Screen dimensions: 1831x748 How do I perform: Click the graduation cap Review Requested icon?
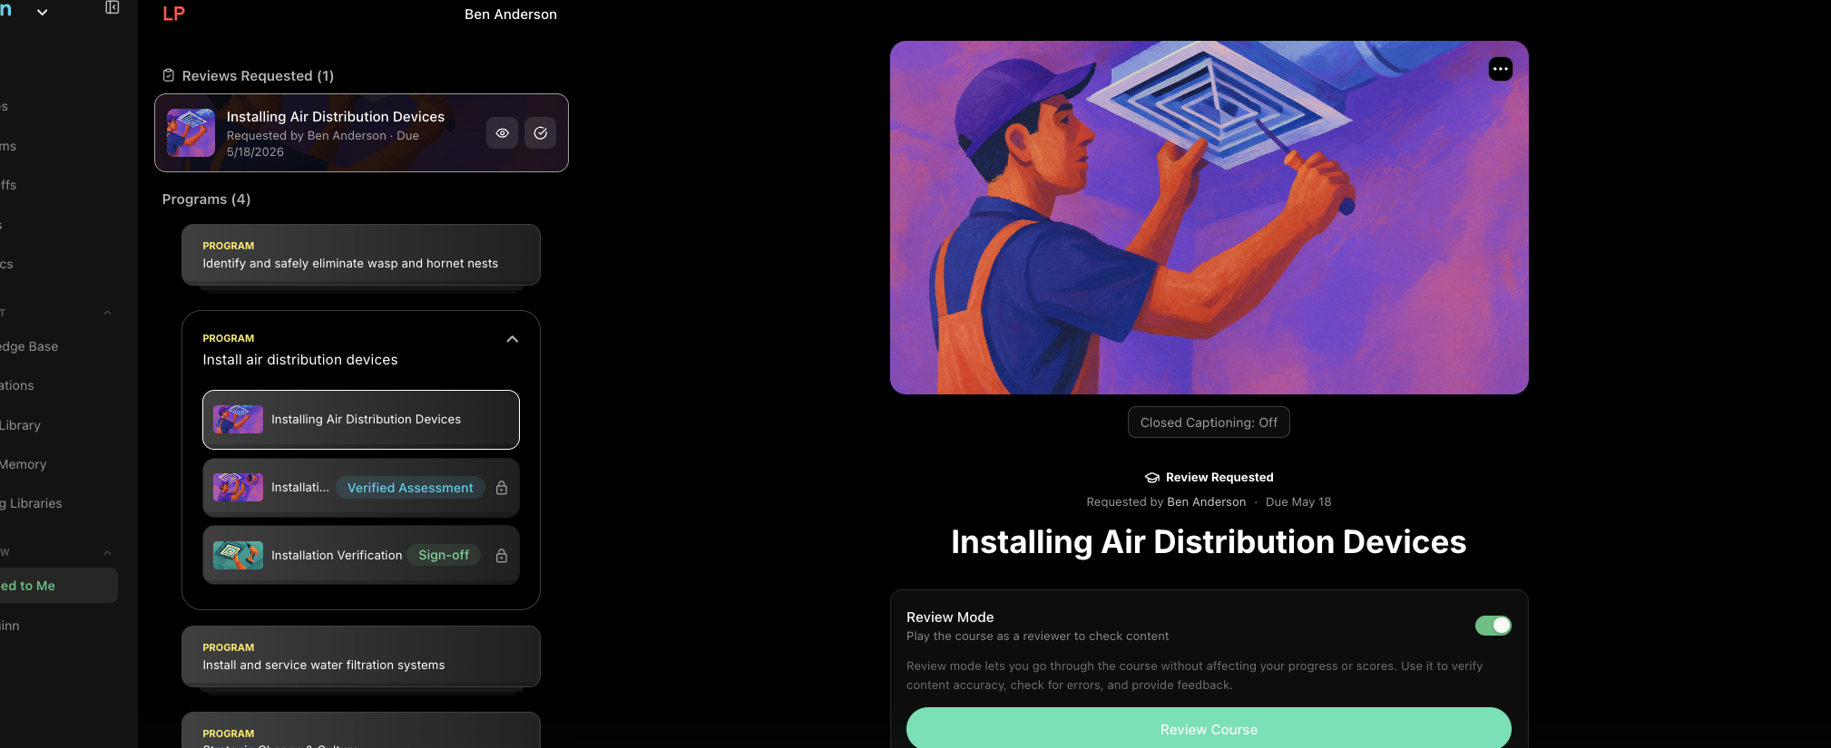1152,478
